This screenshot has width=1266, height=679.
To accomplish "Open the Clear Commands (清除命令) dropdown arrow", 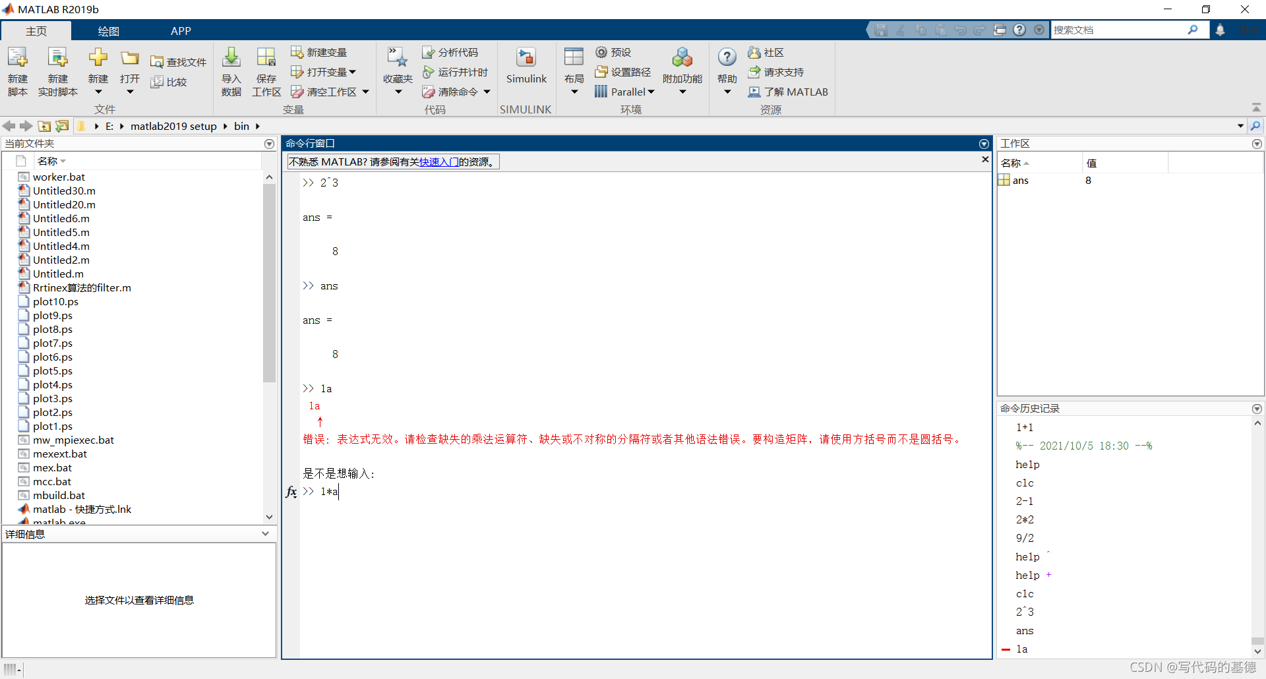I will tap(487, 92).
